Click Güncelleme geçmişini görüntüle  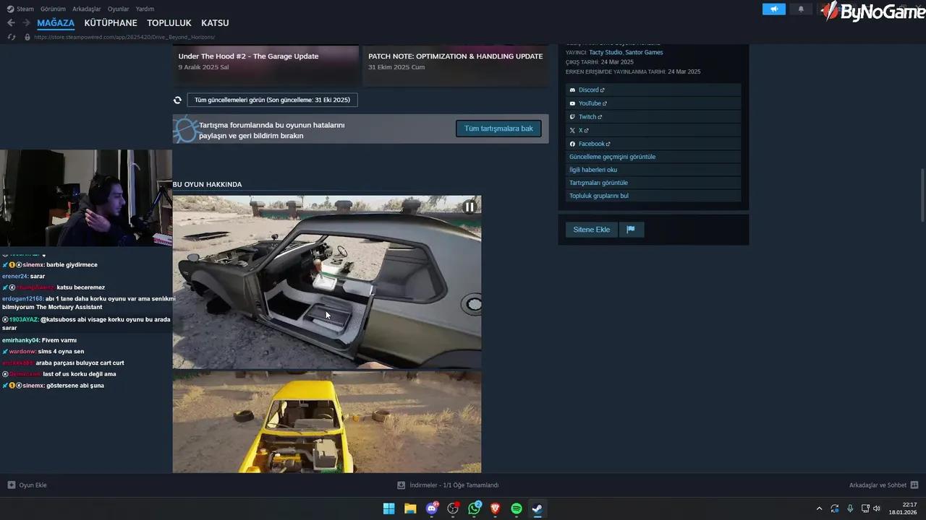(653, 157)
